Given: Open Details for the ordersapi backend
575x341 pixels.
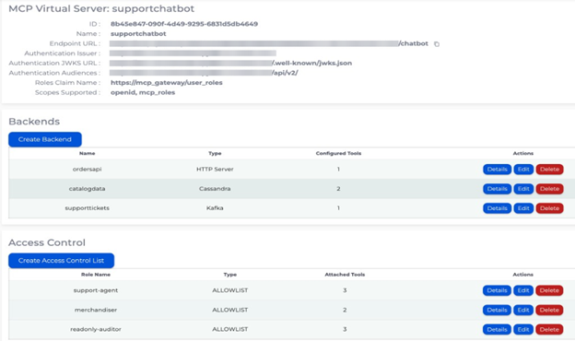Looking at the screenshot, I should coord(497,170).
